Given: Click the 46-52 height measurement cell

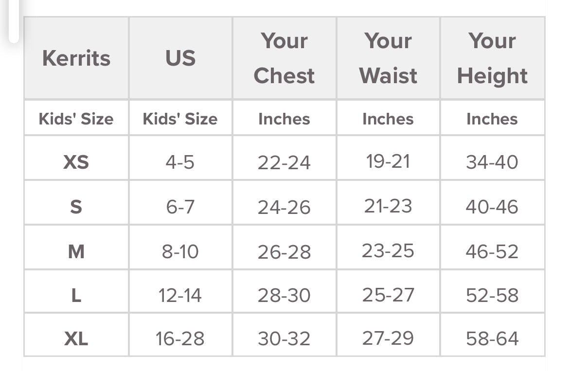Looking at the screenshot, I should point(492,251).
